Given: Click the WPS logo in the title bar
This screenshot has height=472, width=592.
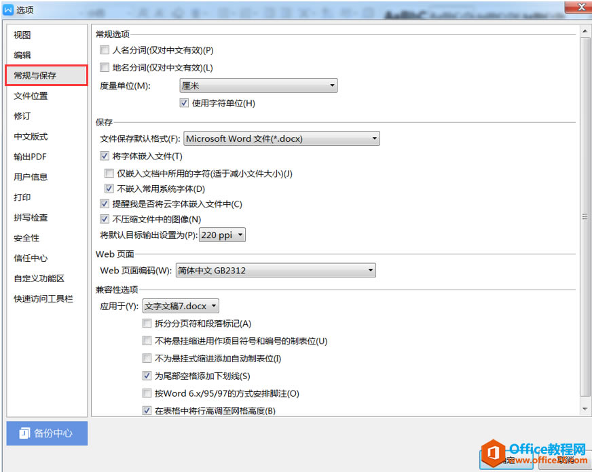Looking at the screenshot, I should pos(8,9).
